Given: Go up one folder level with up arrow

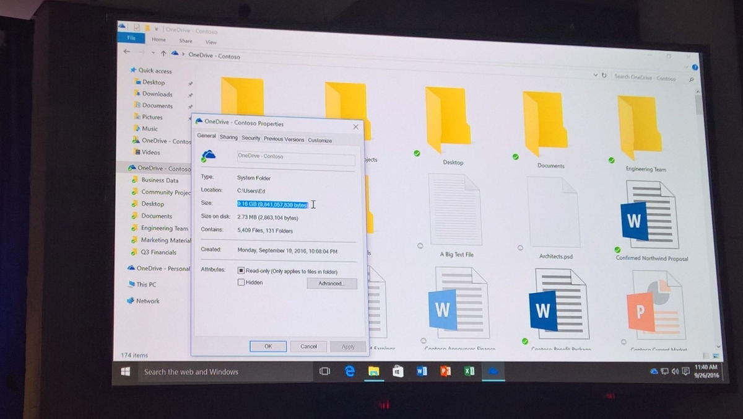Looking at the screenshot, I should pyautogui.click(x=163, y=54).
